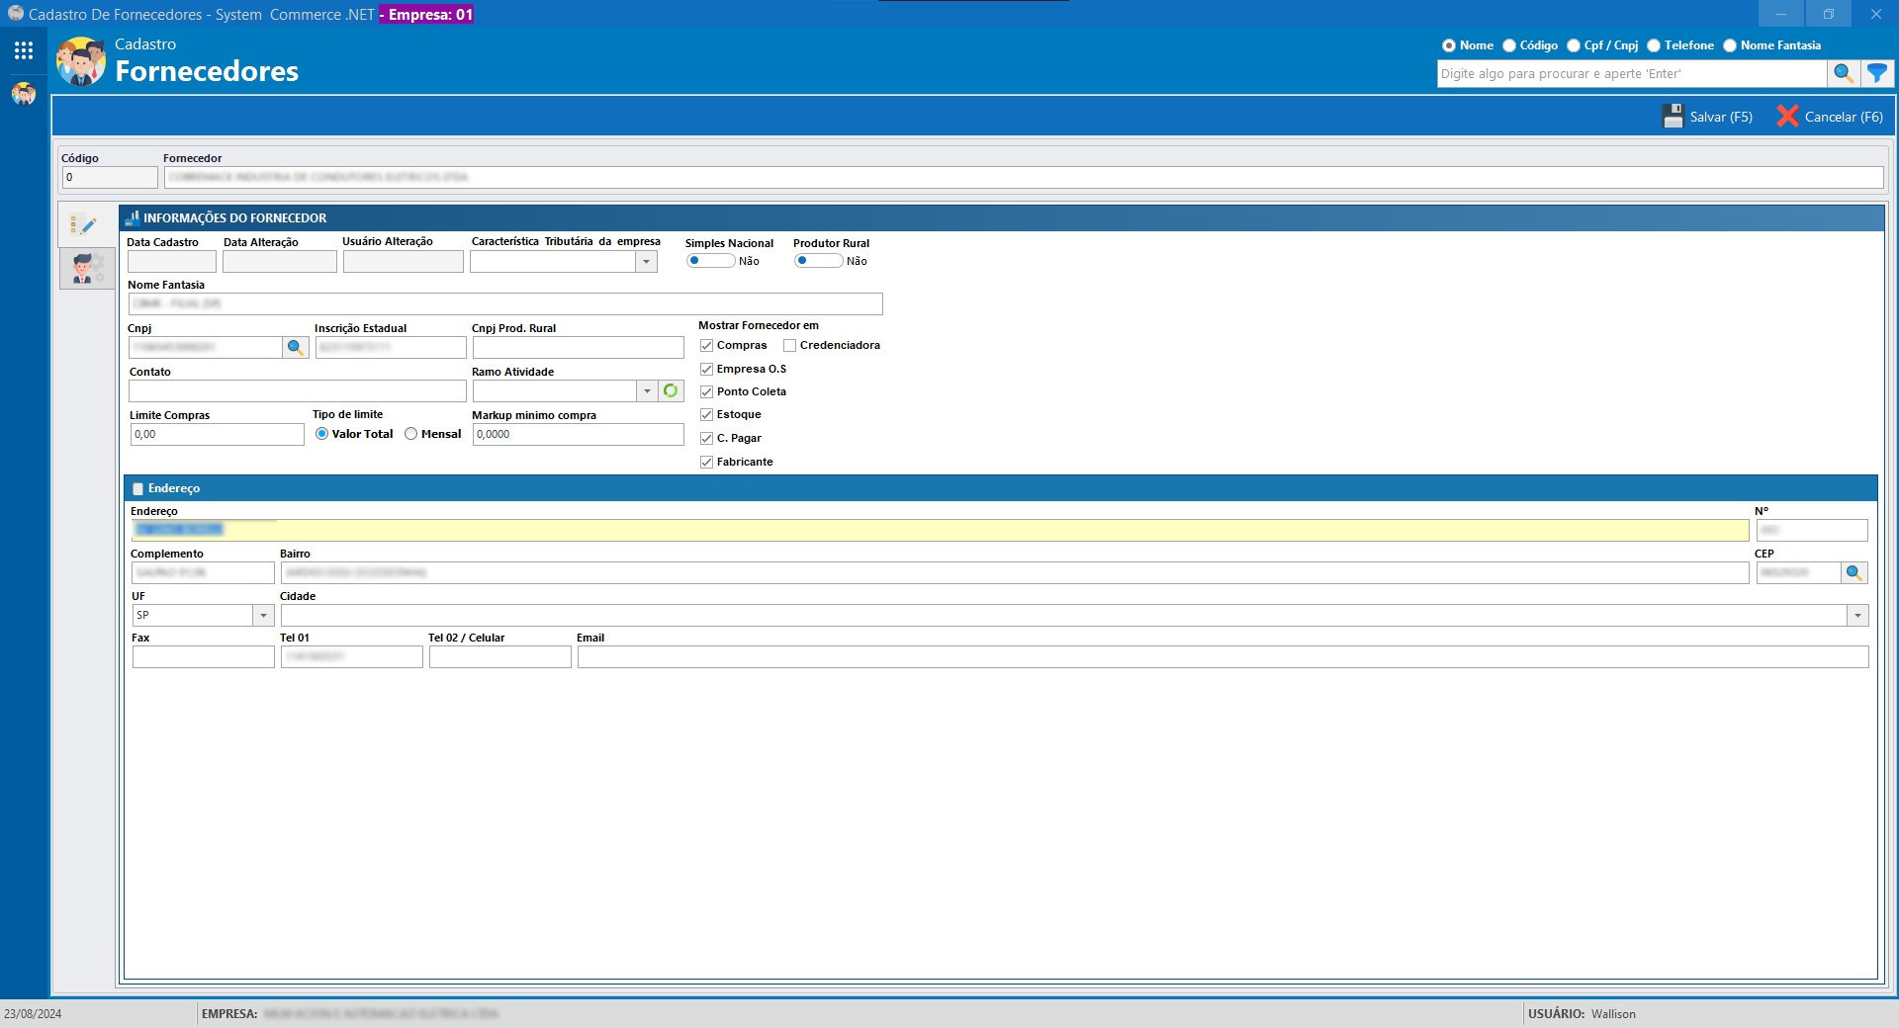Expand the Cidade dropdown list
The width and height of the screenshot is (1899, 1028).
1856,616
